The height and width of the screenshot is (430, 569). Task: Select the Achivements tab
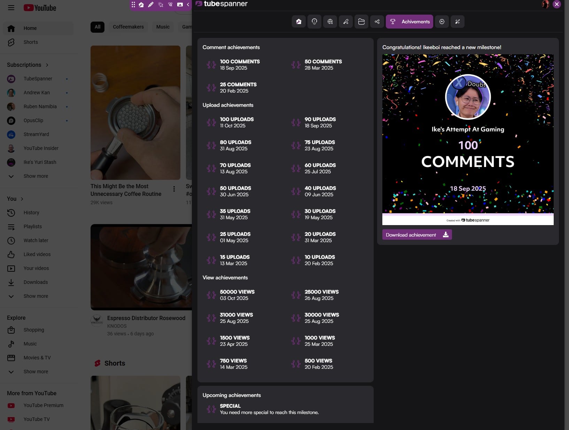(x=410, y=22)
